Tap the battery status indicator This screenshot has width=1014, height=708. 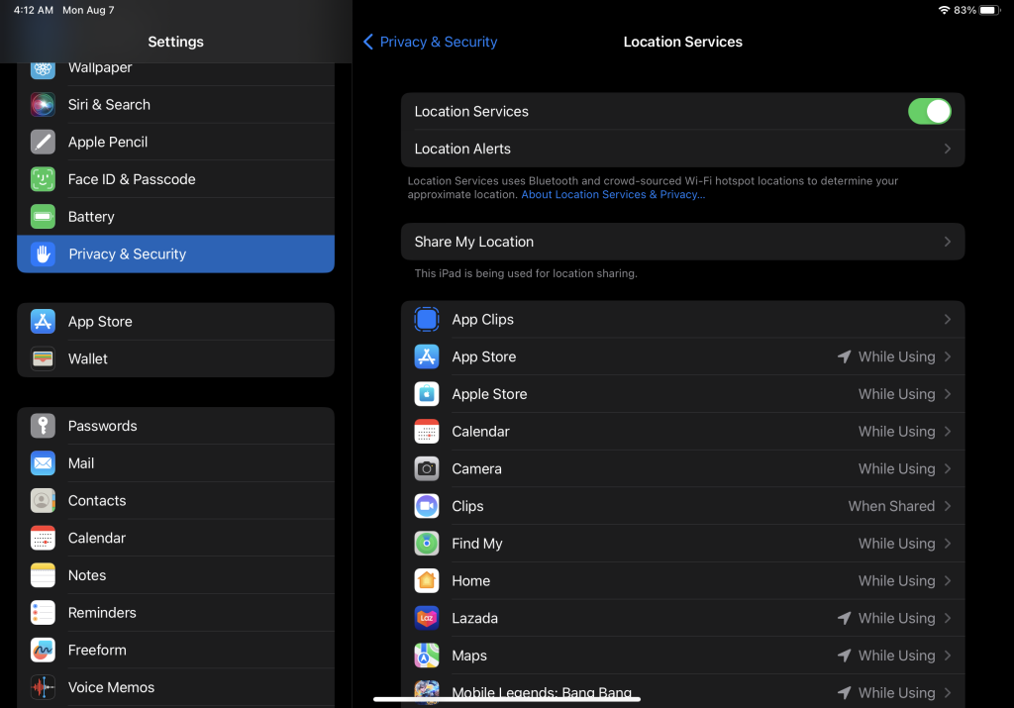pyautogui.click(x=989, y=10)
